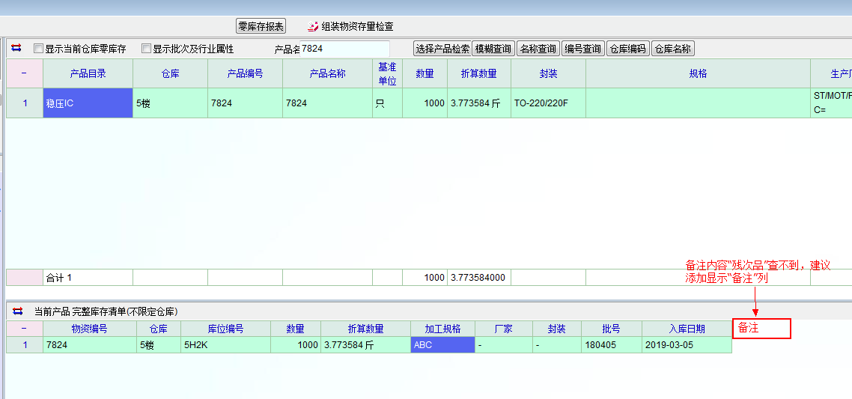Click the 入库日期 column header
This screenshot has height=399, width=852.
pyautogui.click(x=687, y=329)
